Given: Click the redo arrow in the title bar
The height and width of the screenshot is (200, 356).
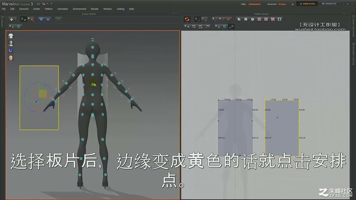Looking at the screenshot, I should coord(51,4).
